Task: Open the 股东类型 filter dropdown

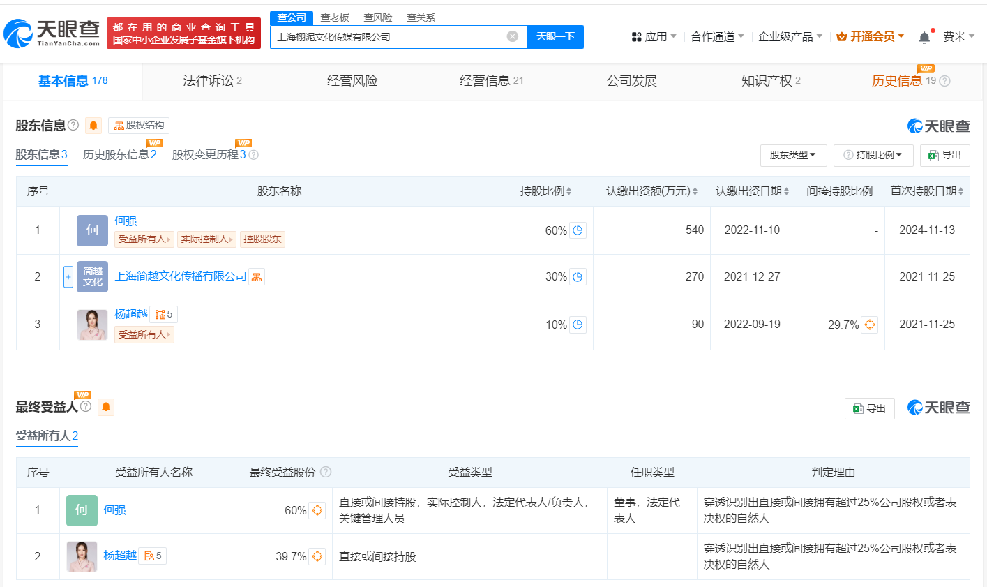Action: pos(793,155)
